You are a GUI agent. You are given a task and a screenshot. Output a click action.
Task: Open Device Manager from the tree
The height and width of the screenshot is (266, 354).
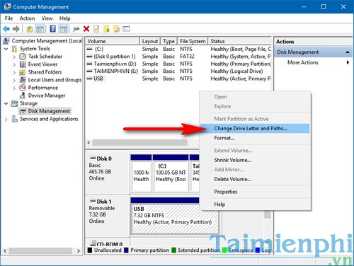[x=47, y=96]
